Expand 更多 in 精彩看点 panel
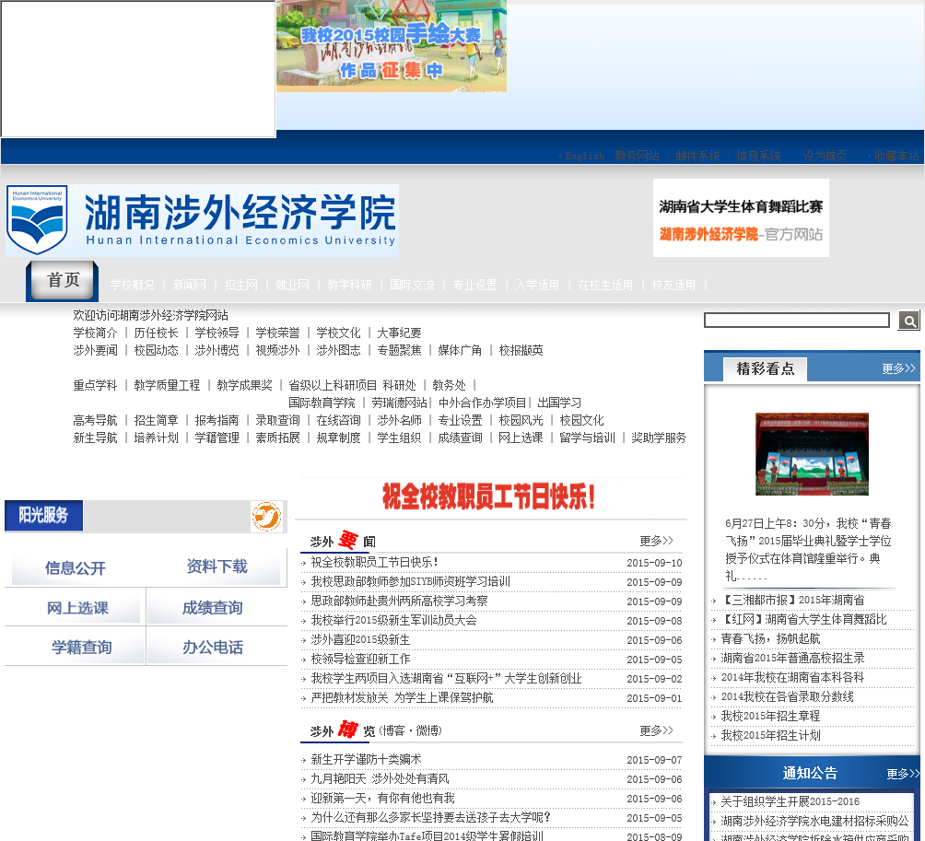This screenshot has height=841, width=925. (x=898, y=368)
